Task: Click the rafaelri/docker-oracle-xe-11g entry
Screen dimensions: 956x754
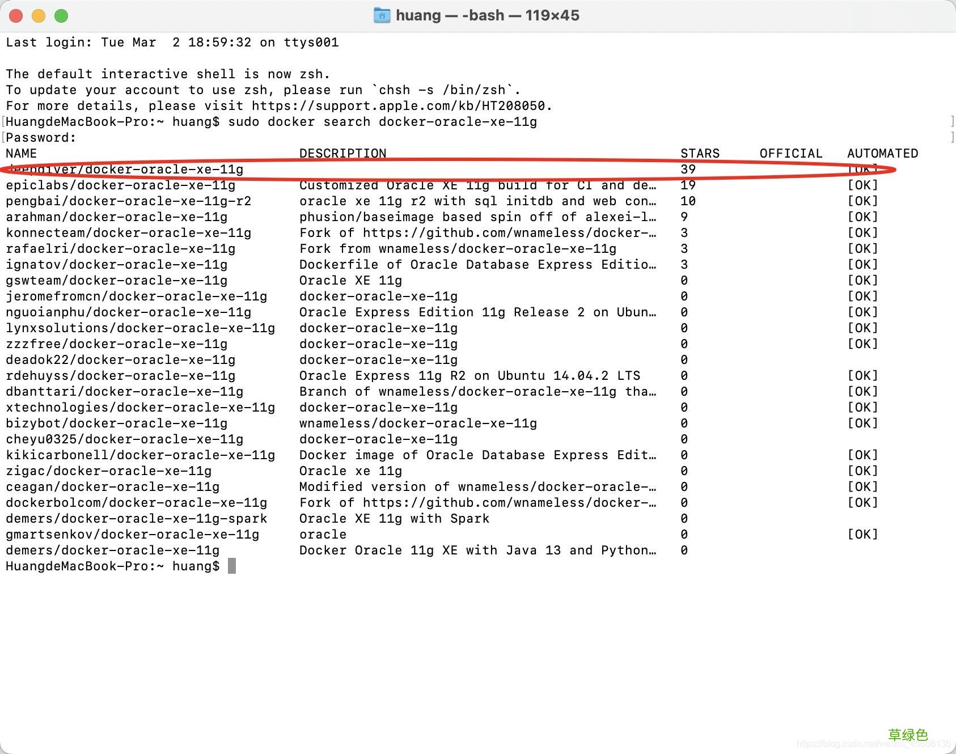Action: click(x=121, y=249)
